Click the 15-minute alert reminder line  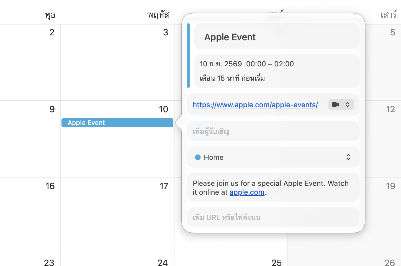(x=232, y=78)
